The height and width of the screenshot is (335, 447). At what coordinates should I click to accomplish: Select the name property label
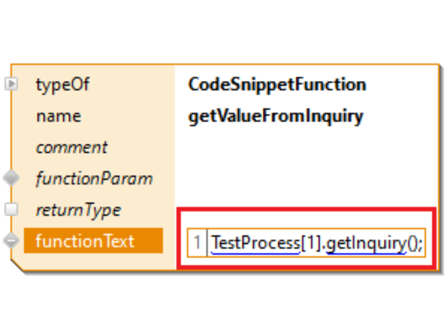pos(58,116)
